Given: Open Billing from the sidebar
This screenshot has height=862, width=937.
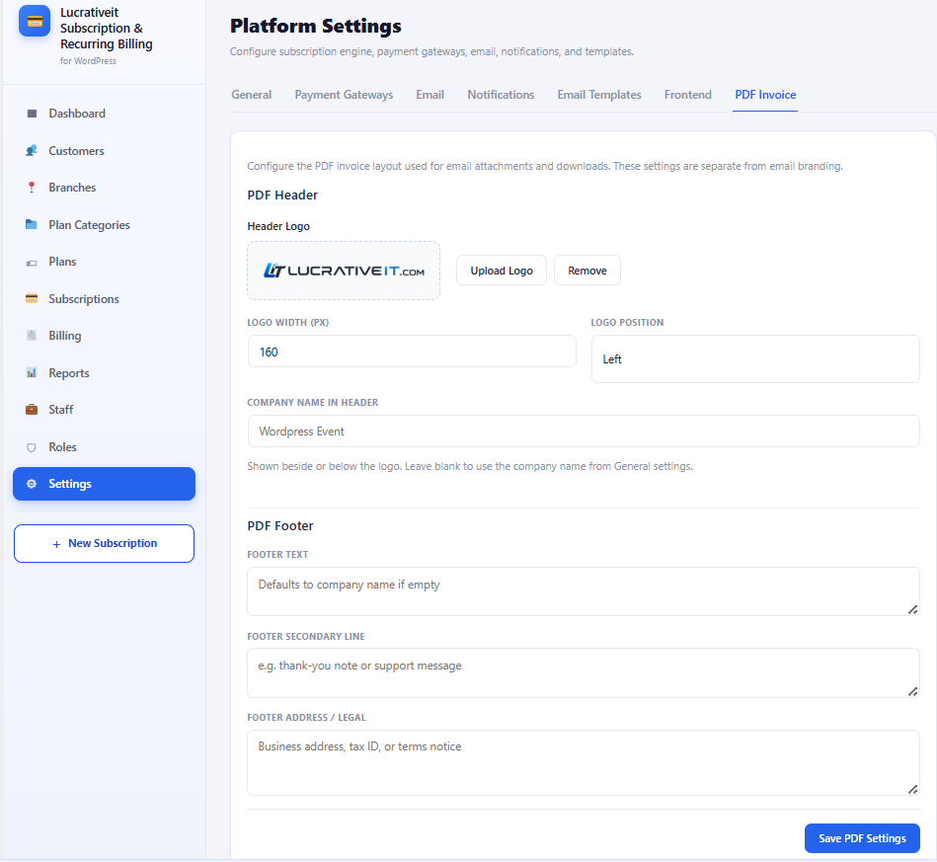Looking at the screenshot, I should coord(104,336).
